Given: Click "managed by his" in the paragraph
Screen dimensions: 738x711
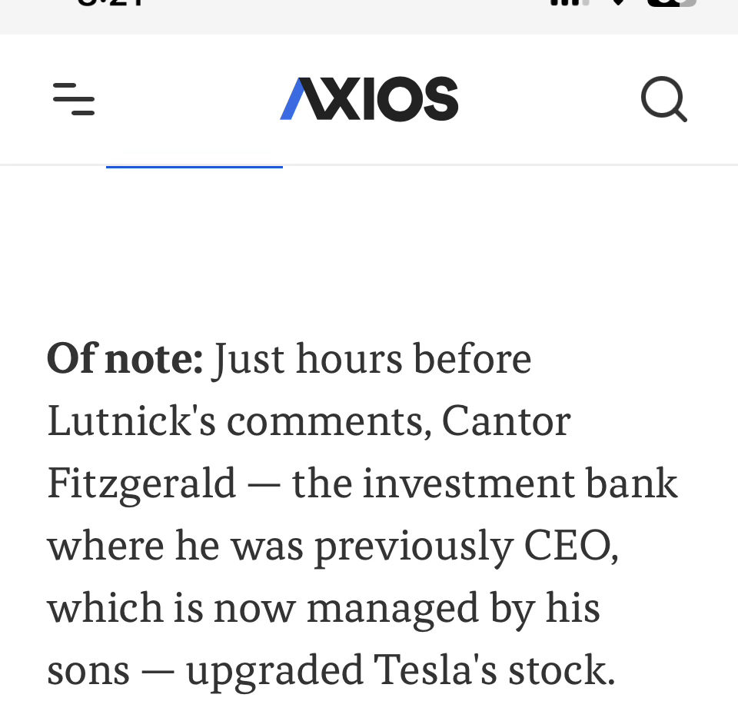Looking at the screenshot, I should [x=453, y=608].
